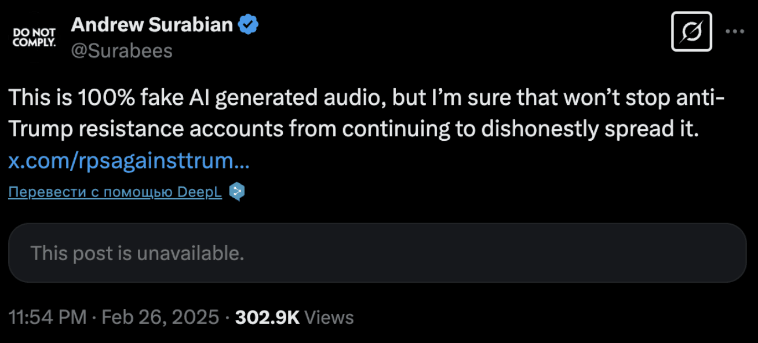This screenshot has height=343, width=758.
Task: Click the 11:54 PM timestamp
Action: coord(48,317)
